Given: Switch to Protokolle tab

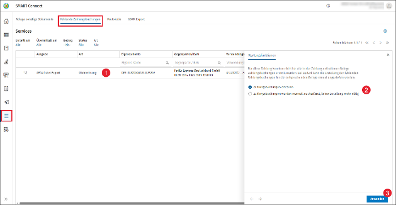Looking at the screenshot, I should click(x=114, y=19).
